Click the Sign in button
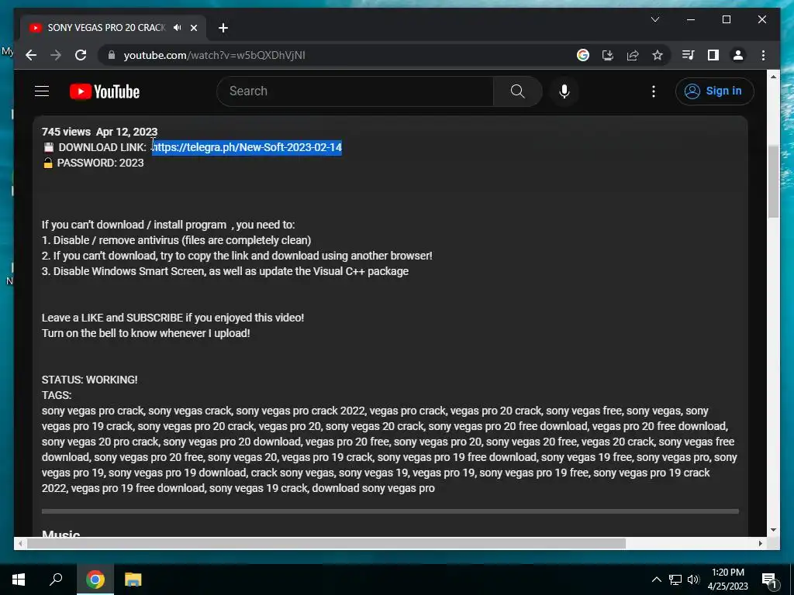The height and width of the screenshot is (595, 794). (714, 91)
